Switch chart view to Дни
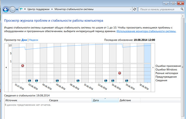This screenshot has width=186, height=119. click(24, 40)
